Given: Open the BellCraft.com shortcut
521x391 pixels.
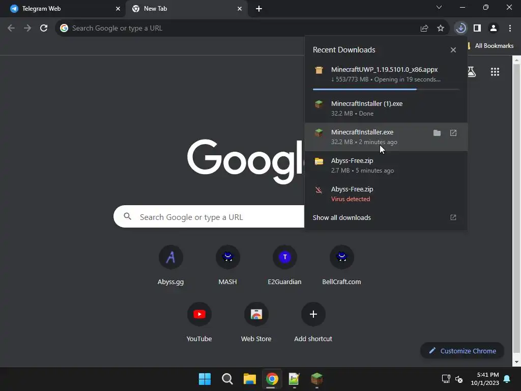Looking at the screenshot, I should [x=341, y=265].
